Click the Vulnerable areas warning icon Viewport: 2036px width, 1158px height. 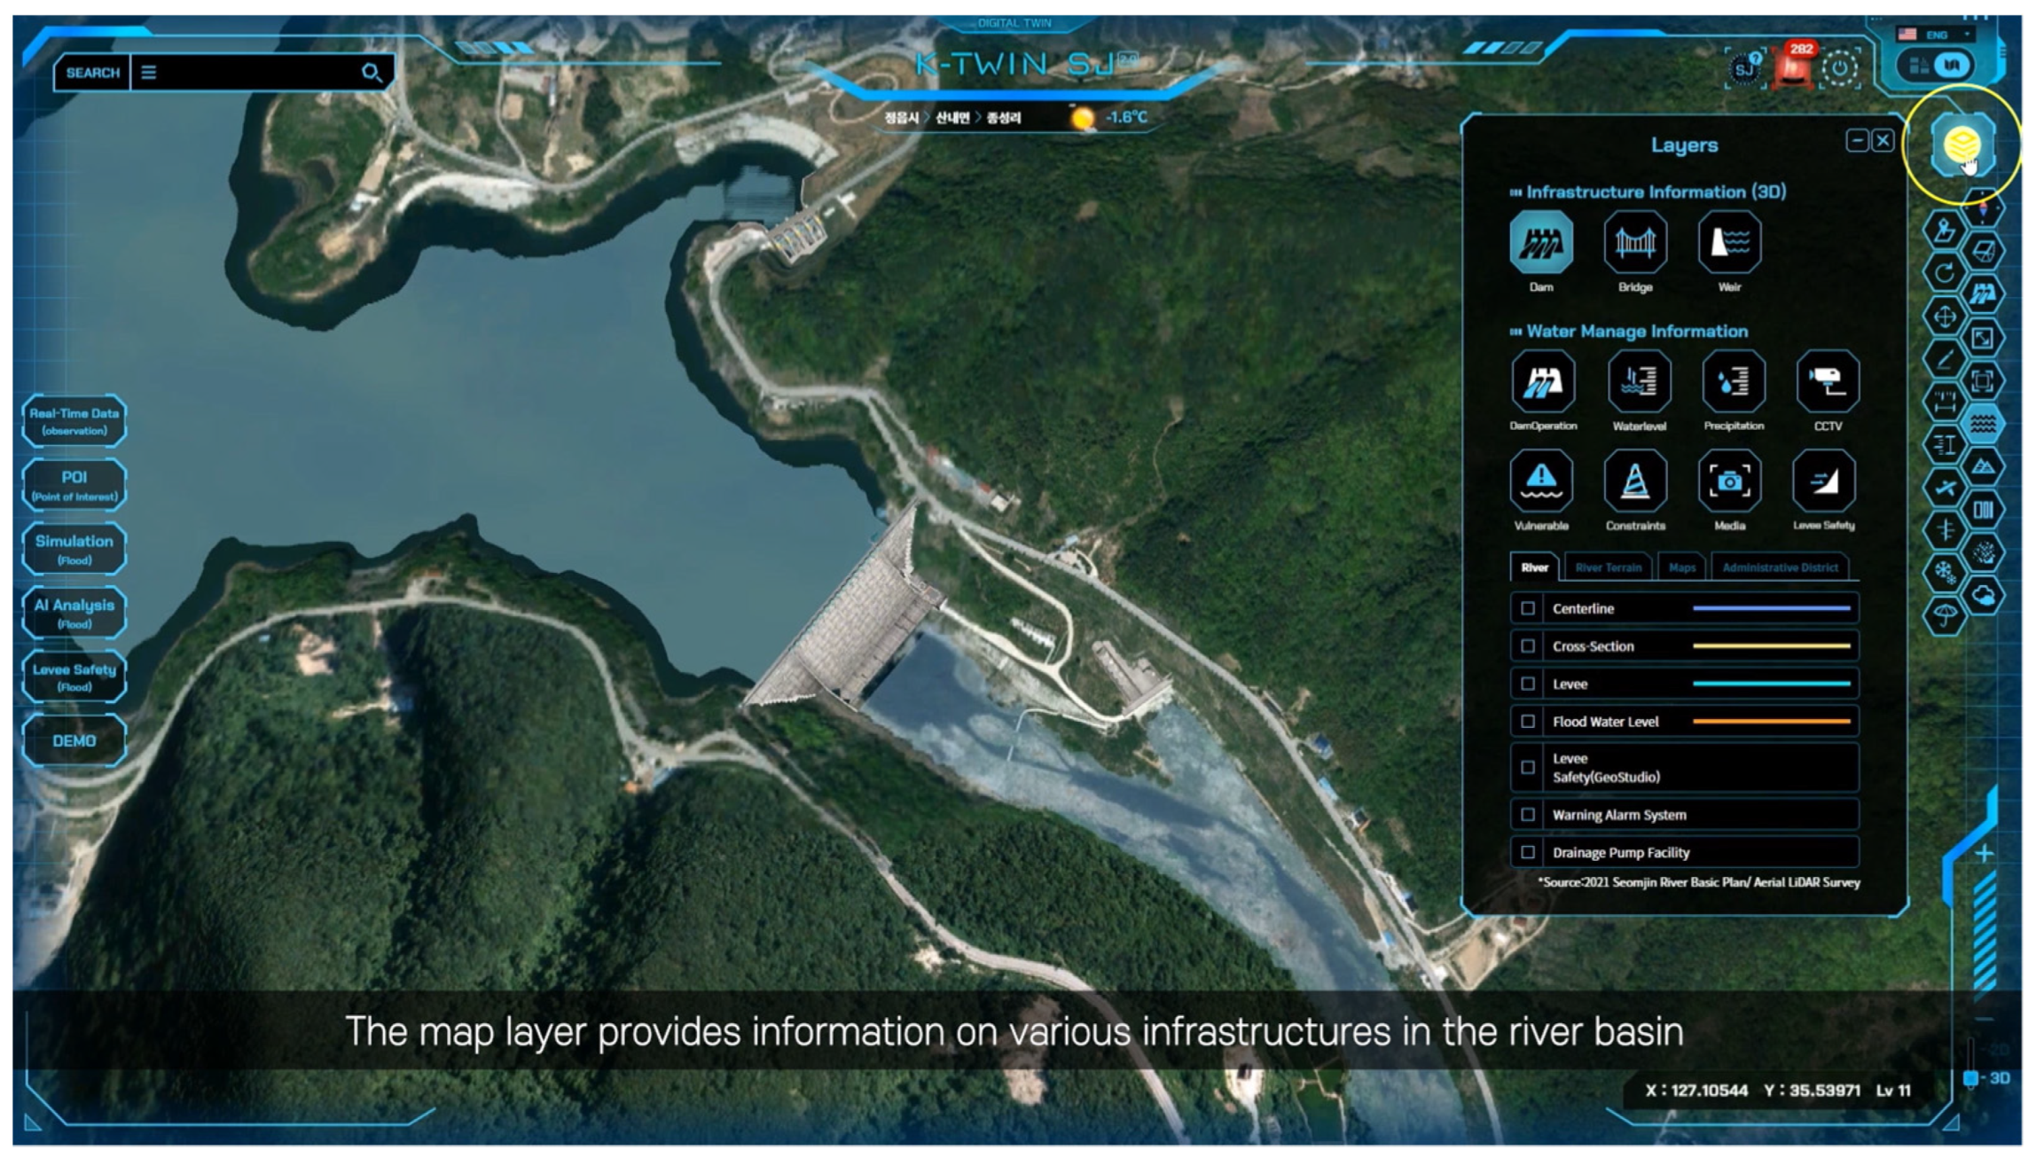coord(1541,481)
